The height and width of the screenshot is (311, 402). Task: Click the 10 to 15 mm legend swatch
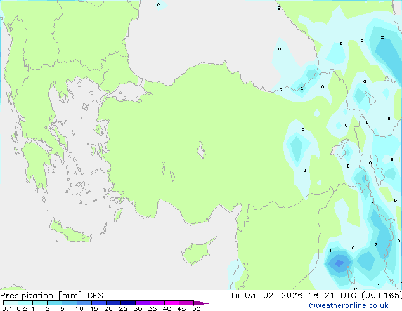[84, 303]
